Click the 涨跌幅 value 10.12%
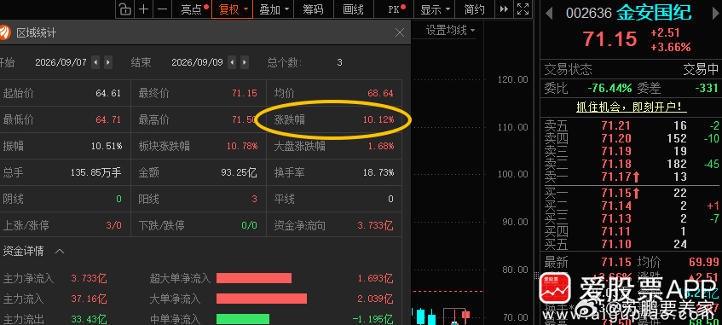This screenshot has height=325, width=722. [x=378, y=120]
